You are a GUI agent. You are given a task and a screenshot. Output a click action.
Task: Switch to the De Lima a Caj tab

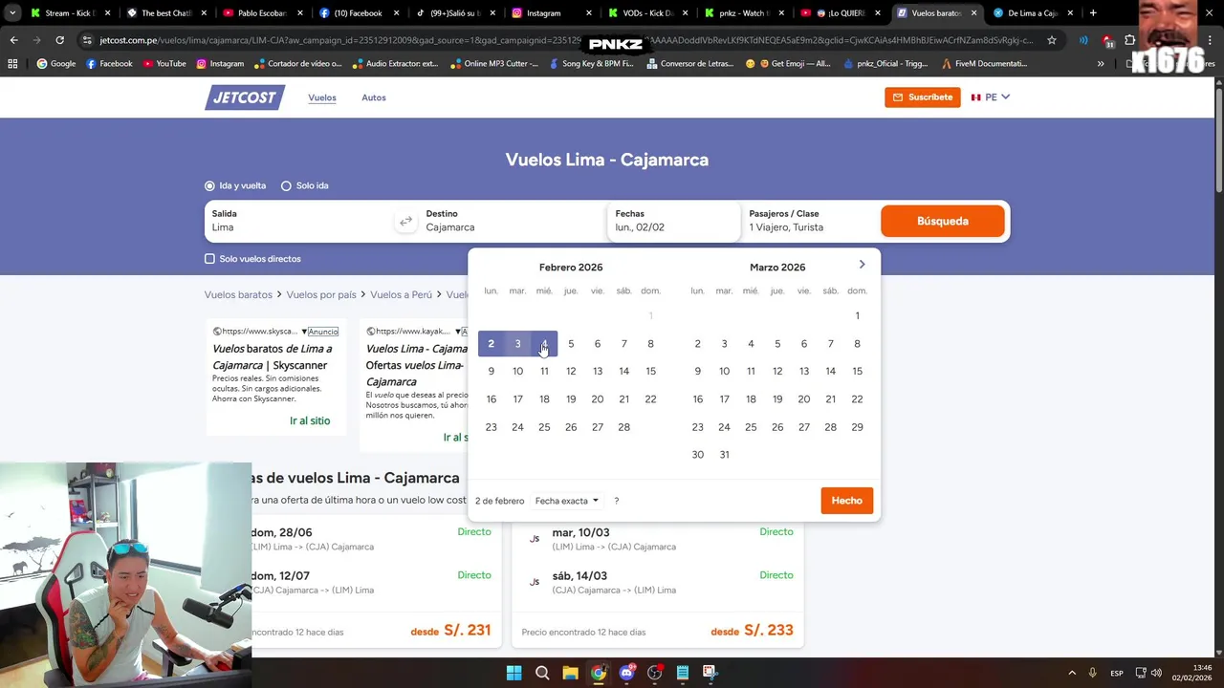pos(1033,13)
